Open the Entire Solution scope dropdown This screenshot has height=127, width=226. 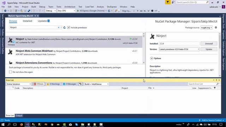click(x=19, y=84)
